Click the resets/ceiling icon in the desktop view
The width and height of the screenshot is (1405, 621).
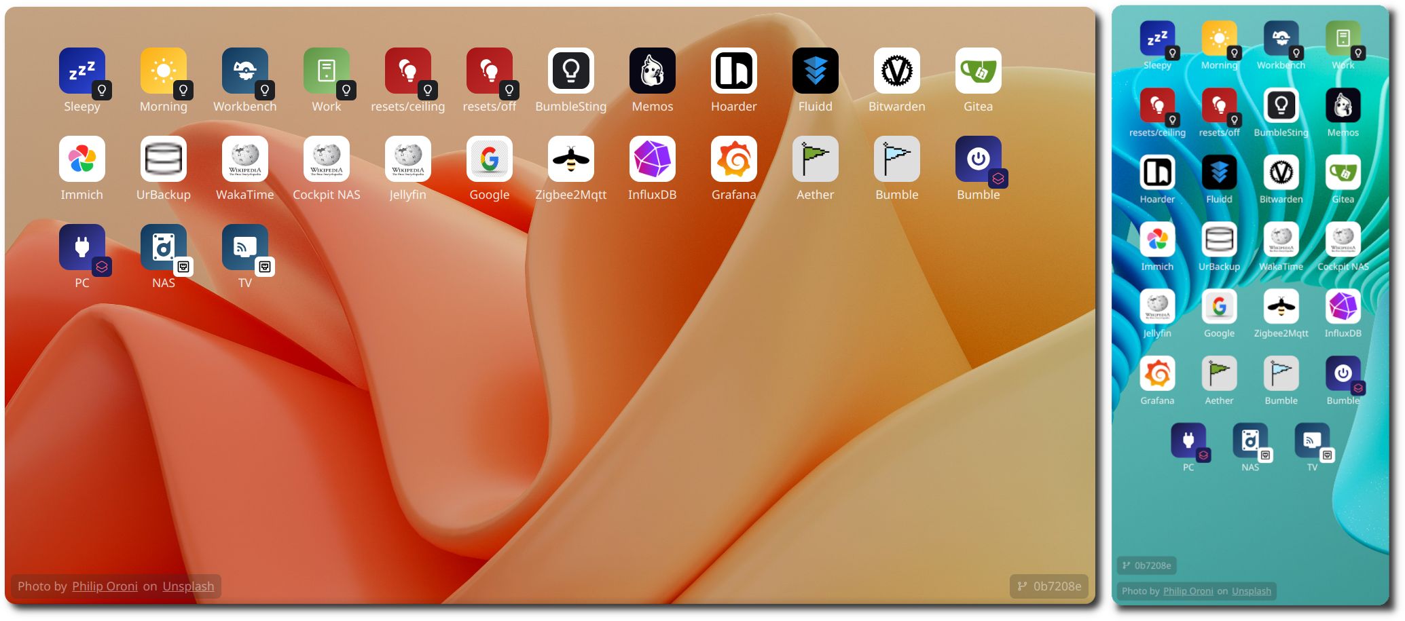pyautogui.click(x=408, y=71)
